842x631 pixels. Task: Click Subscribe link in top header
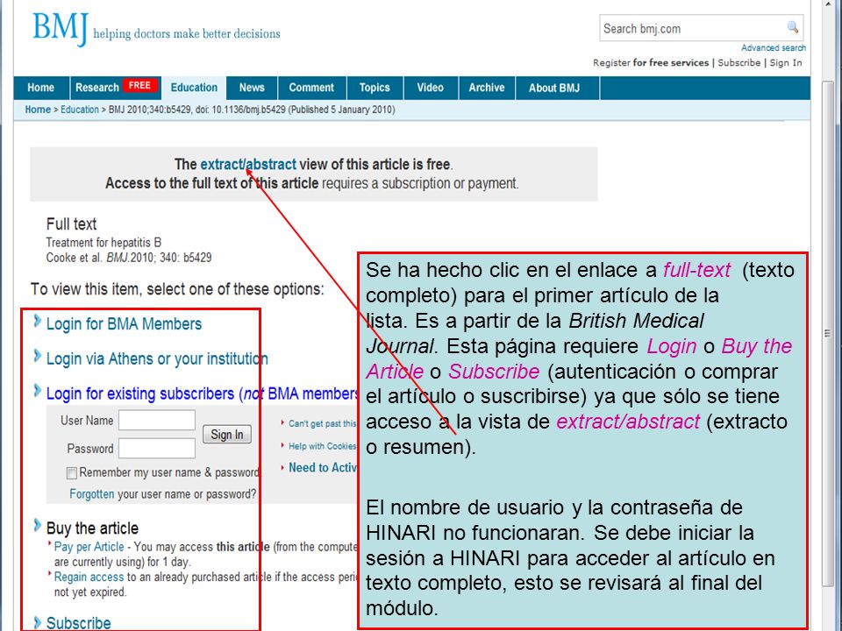pos(739,63)
